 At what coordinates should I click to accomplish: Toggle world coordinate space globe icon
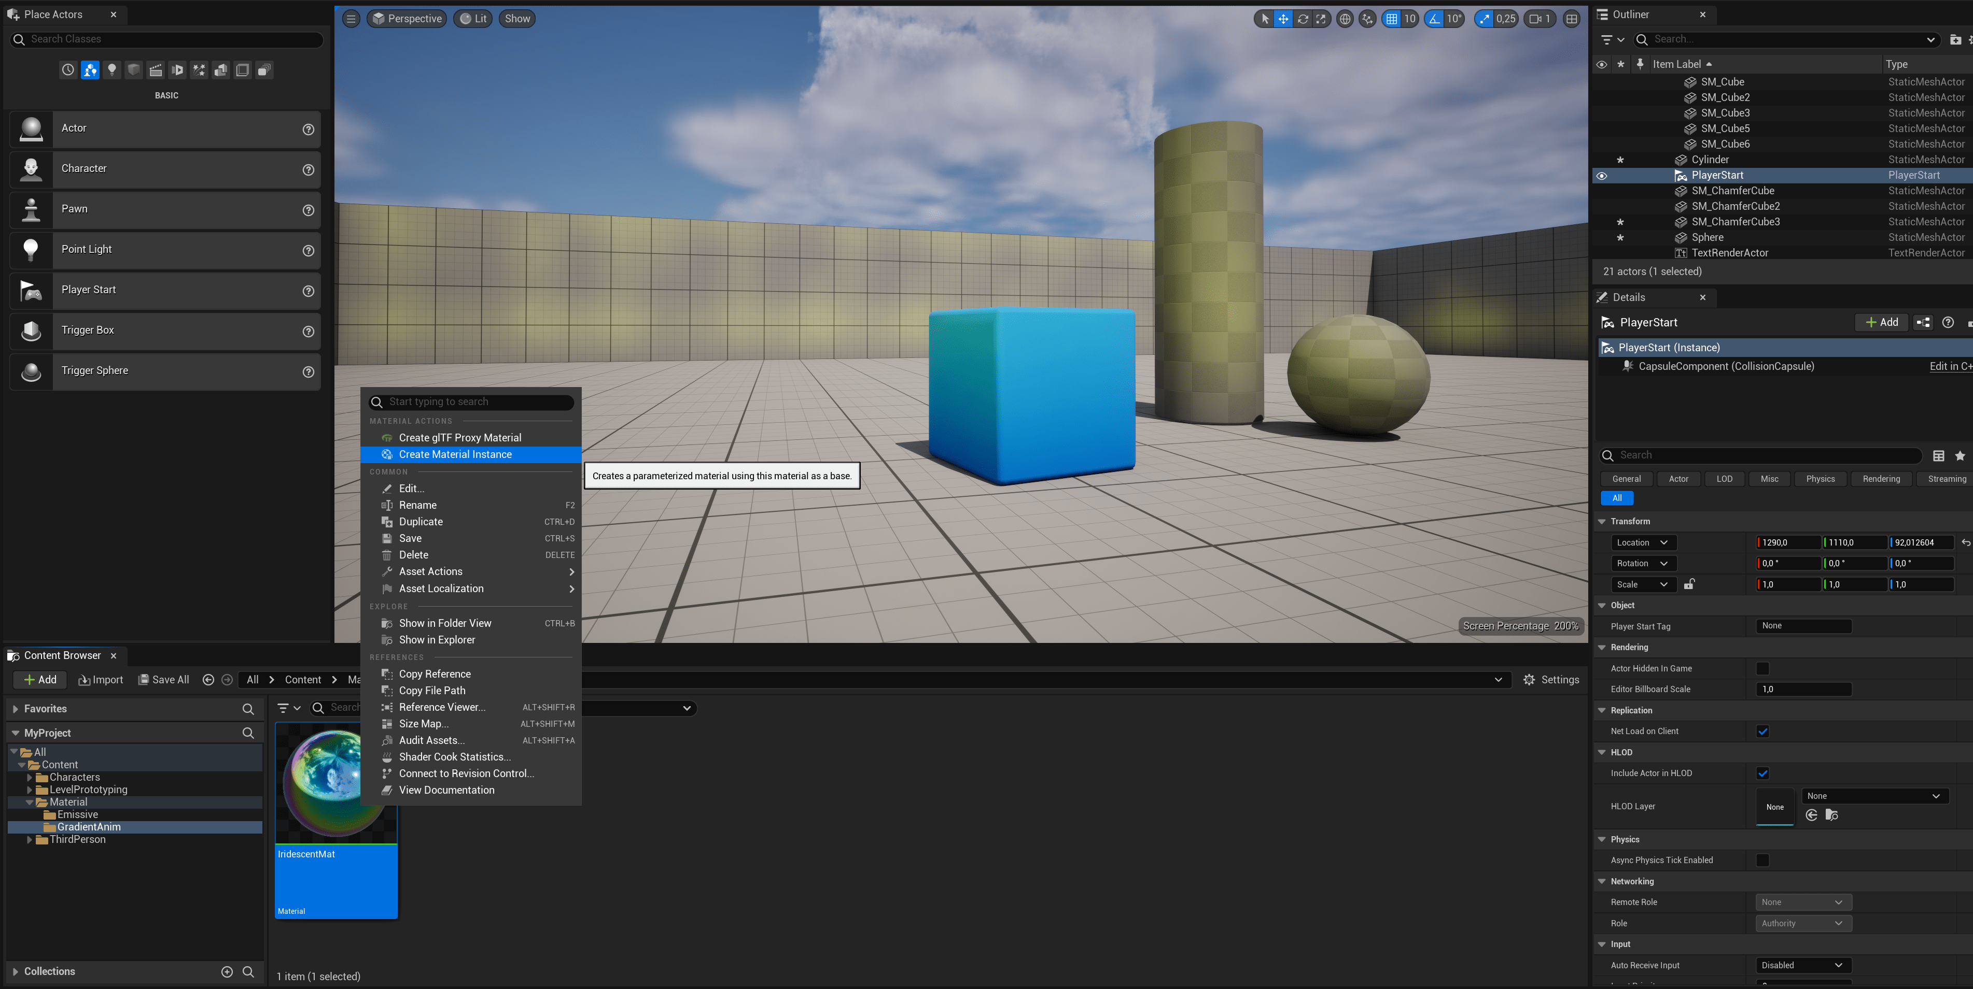point(1344,19)
